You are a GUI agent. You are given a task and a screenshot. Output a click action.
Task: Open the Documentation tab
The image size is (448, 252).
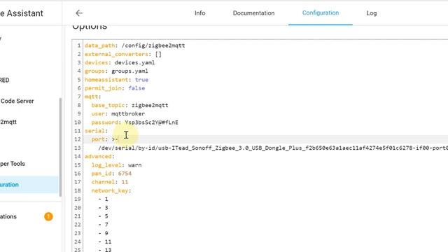[253, 13]
